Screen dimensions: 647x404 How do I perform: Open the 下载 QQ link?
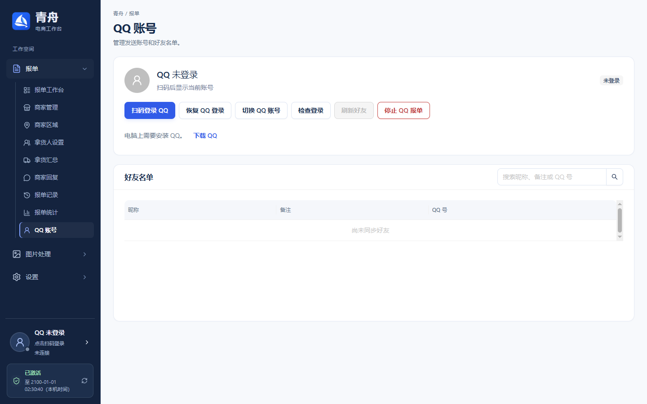click(x=205, y=136)
